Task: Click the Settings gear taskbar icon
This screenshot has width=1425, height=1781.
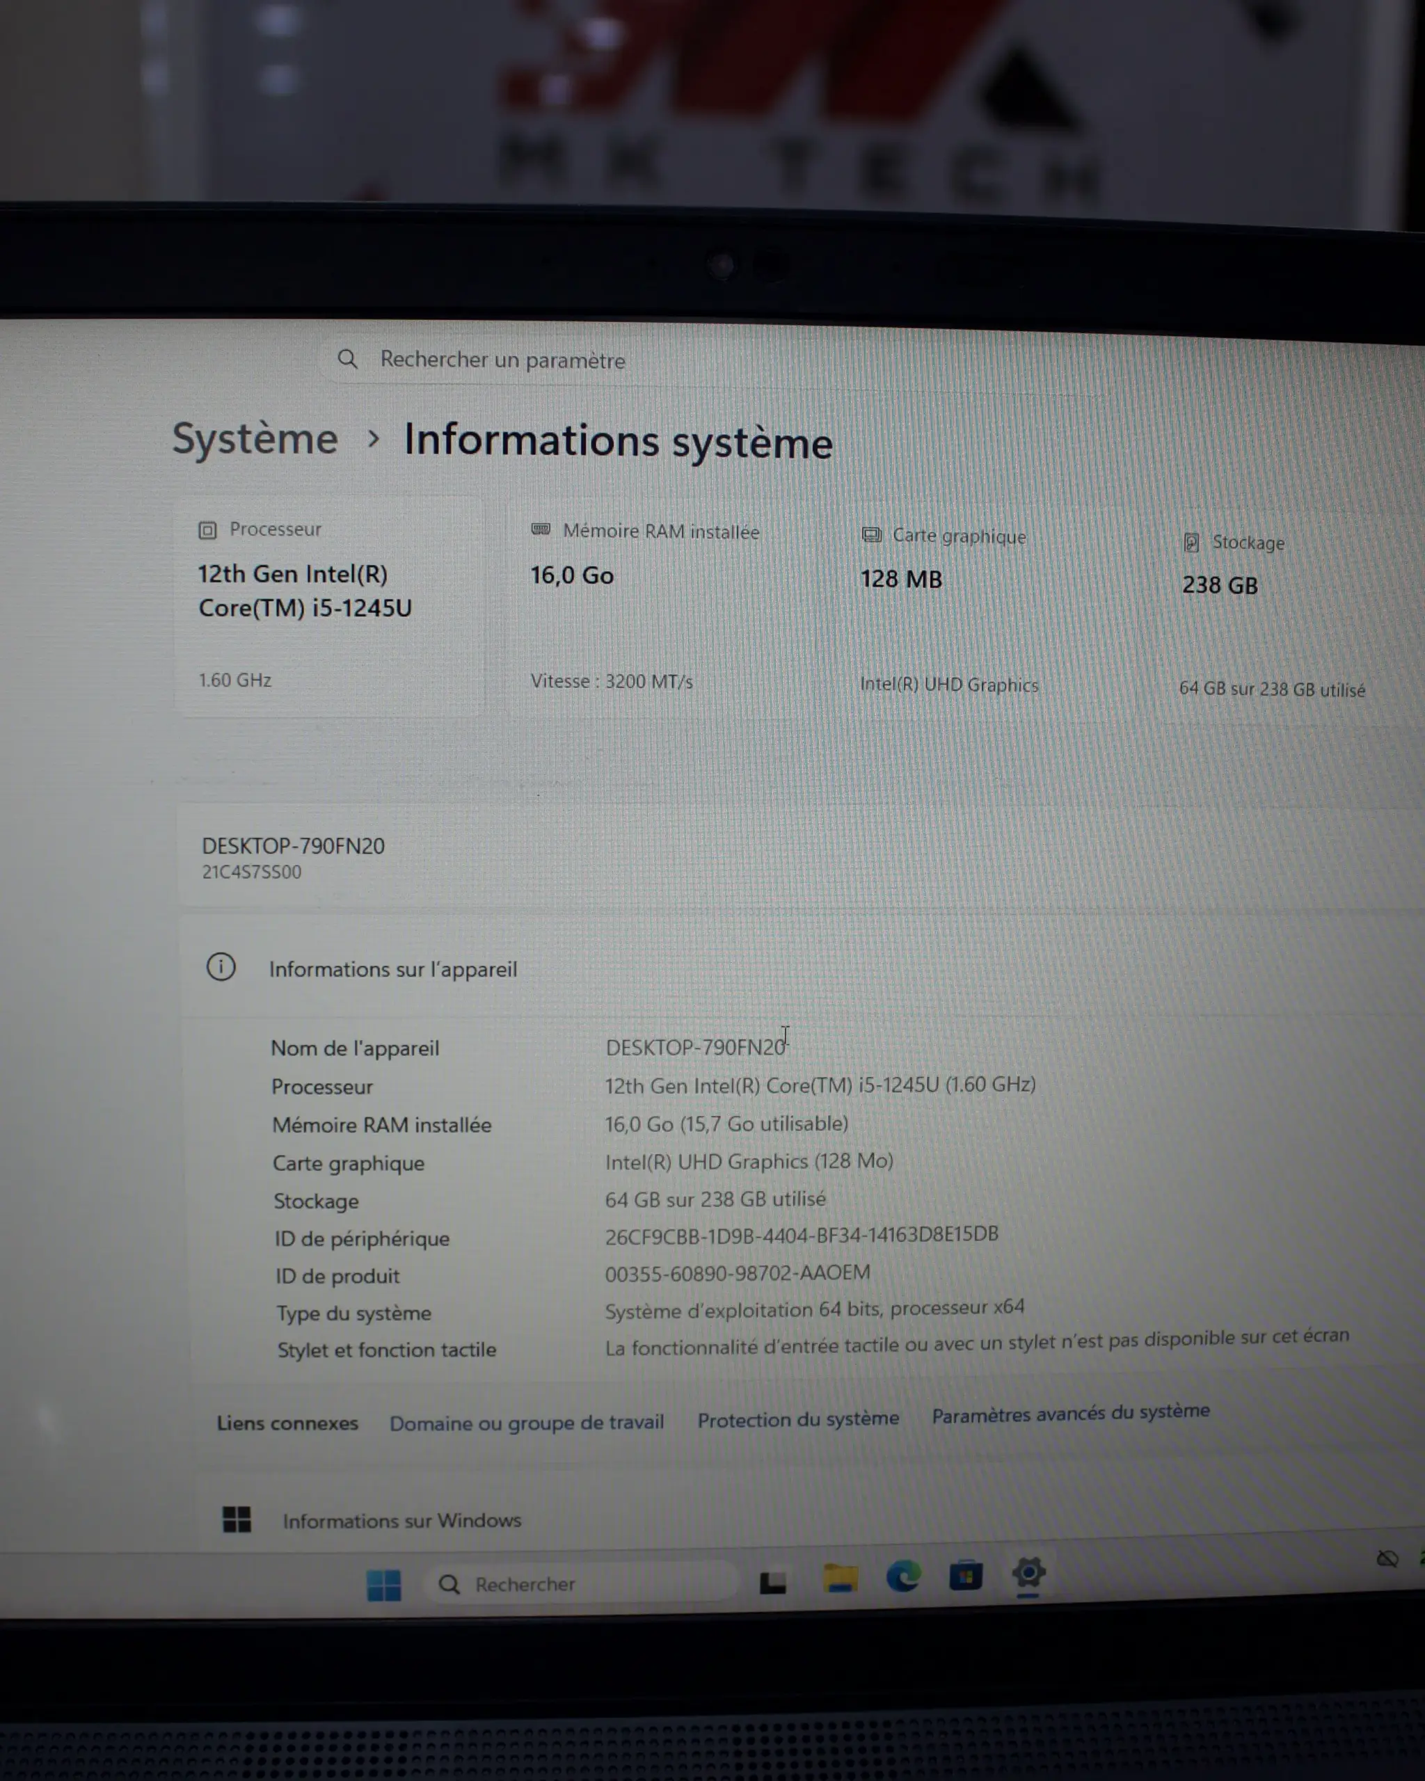Action: point(1028,1573)
